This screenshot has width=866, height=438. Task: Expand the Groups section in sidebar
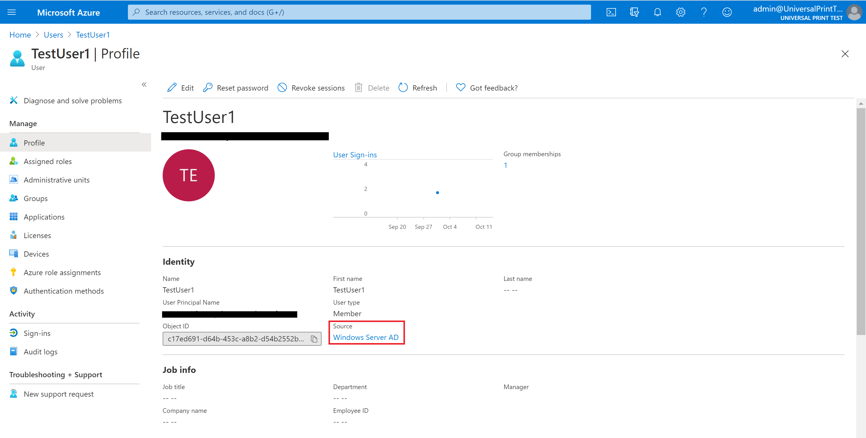click(35, 198)
